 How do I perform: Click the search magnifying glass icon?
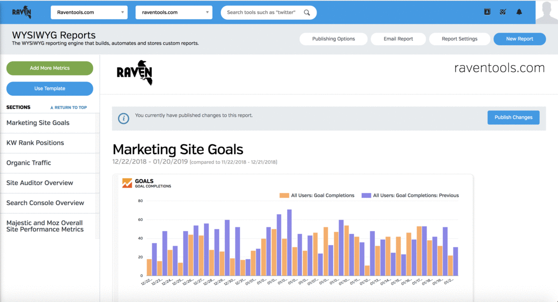point(307,12)
